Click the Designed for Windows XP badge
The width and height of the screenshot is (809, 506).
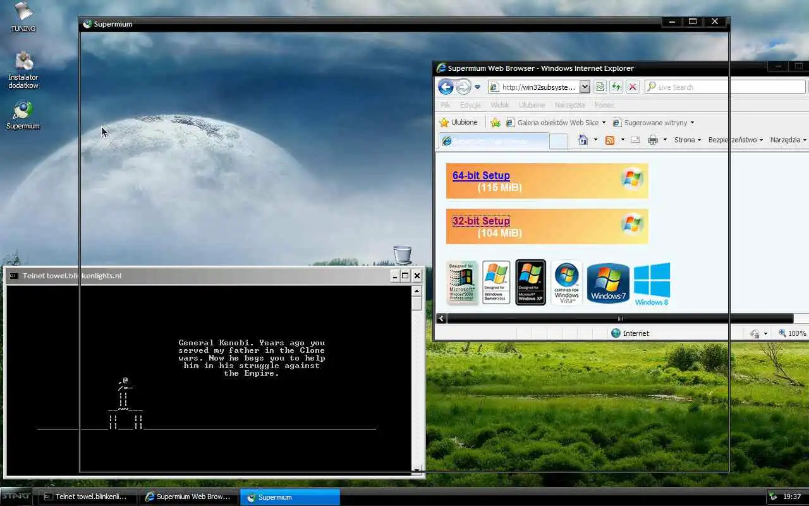pos(530,283)
